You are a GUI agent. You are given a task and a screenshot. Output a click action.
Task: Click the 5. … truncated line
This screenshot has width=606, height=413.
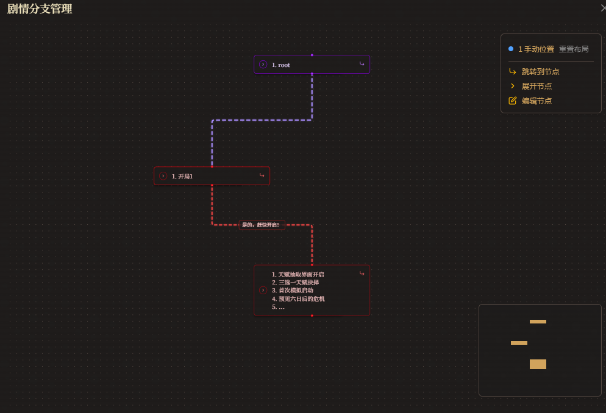coord(278,307)
